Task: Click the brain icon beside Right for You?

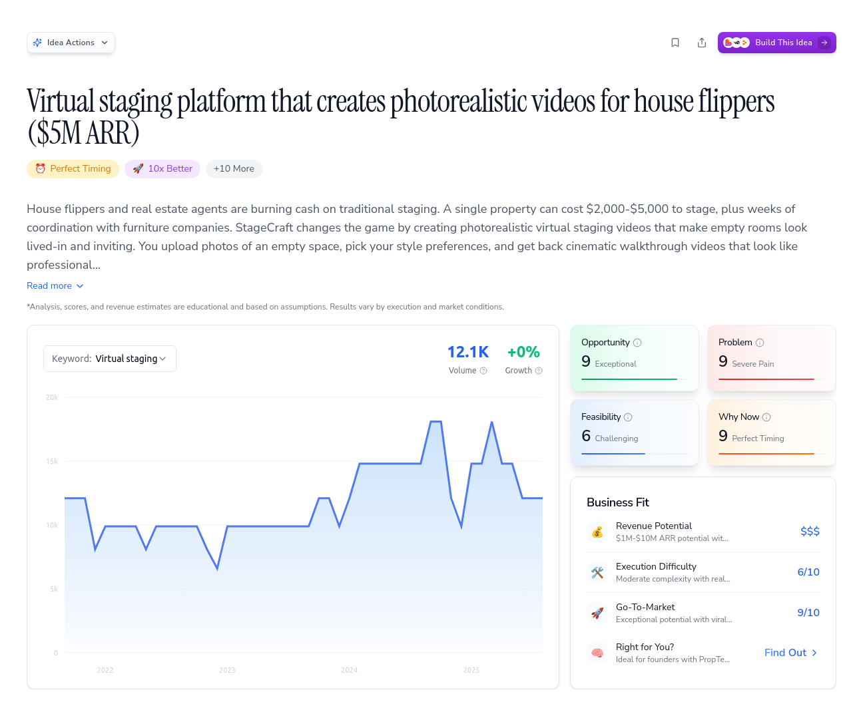Action: coord(597,653)
